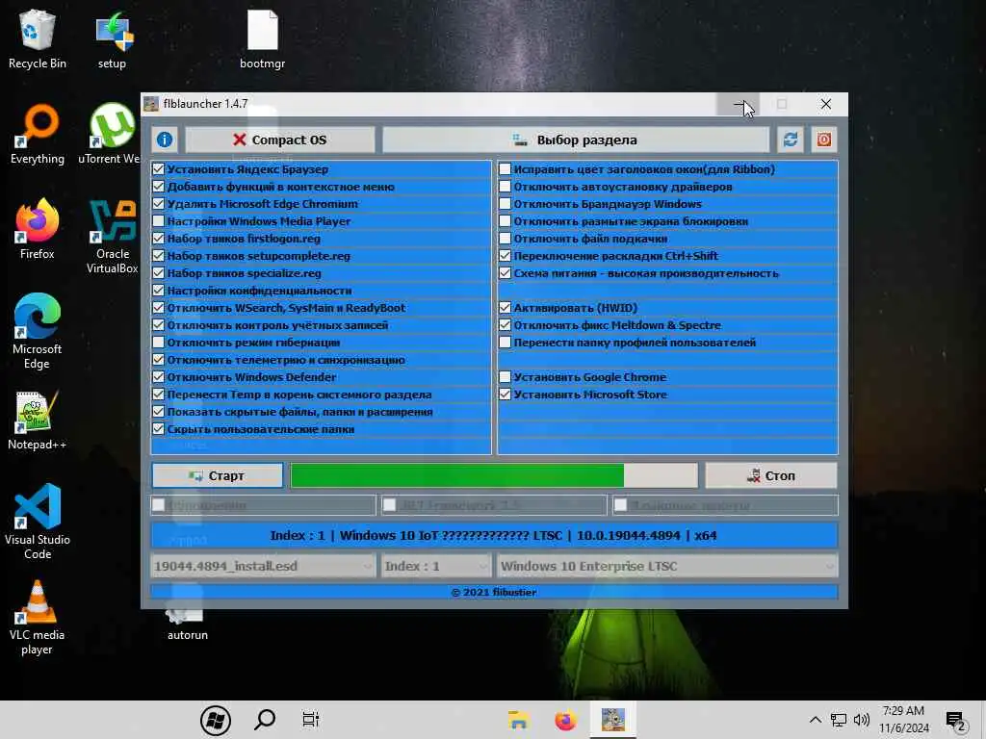
Task: Select the Firefox desktop shortcut
Action: click(38, 229)
